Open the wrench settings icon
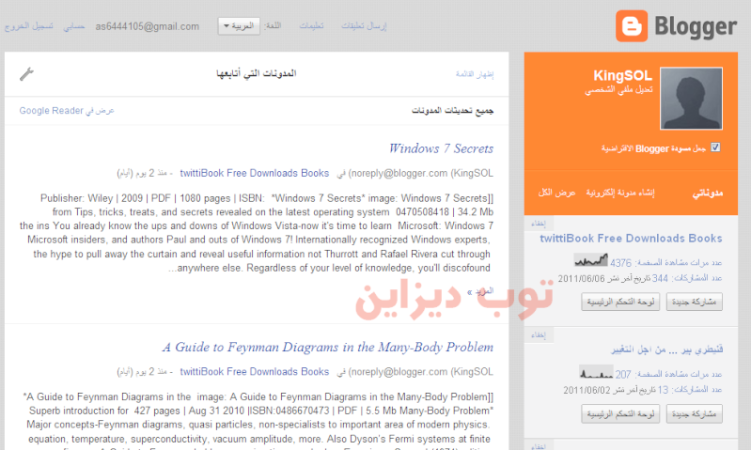 coord(26,73)
